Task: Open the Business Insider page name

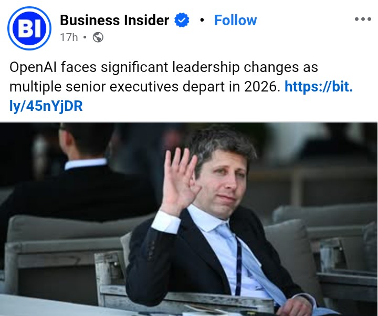Action: (114, 20)
